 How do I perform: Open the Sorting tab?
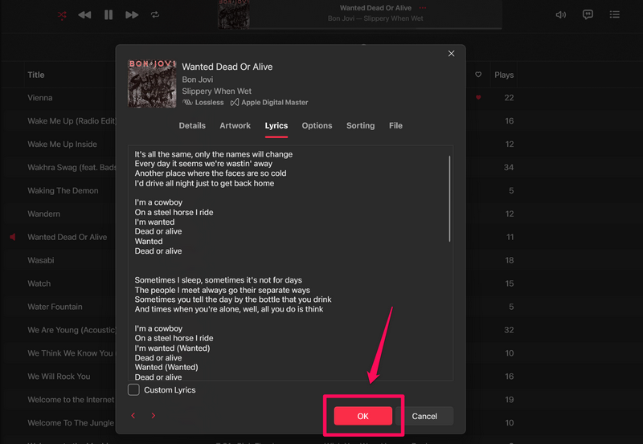pyautogui.click(x=360, y=126)
